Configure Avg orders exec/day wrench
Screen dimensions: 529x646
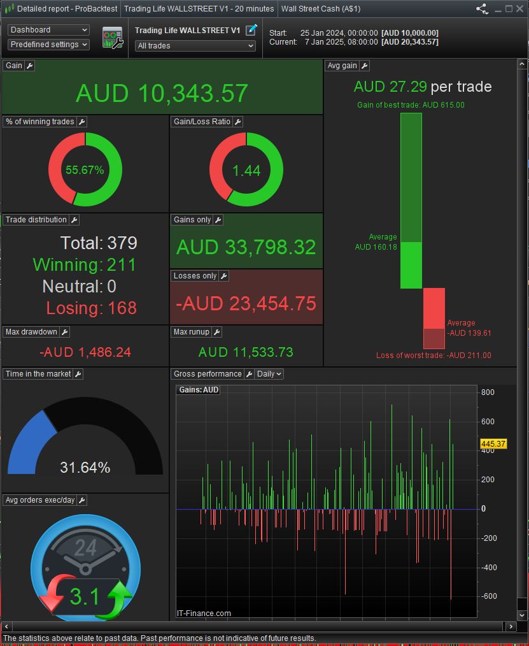coord(82,499)
